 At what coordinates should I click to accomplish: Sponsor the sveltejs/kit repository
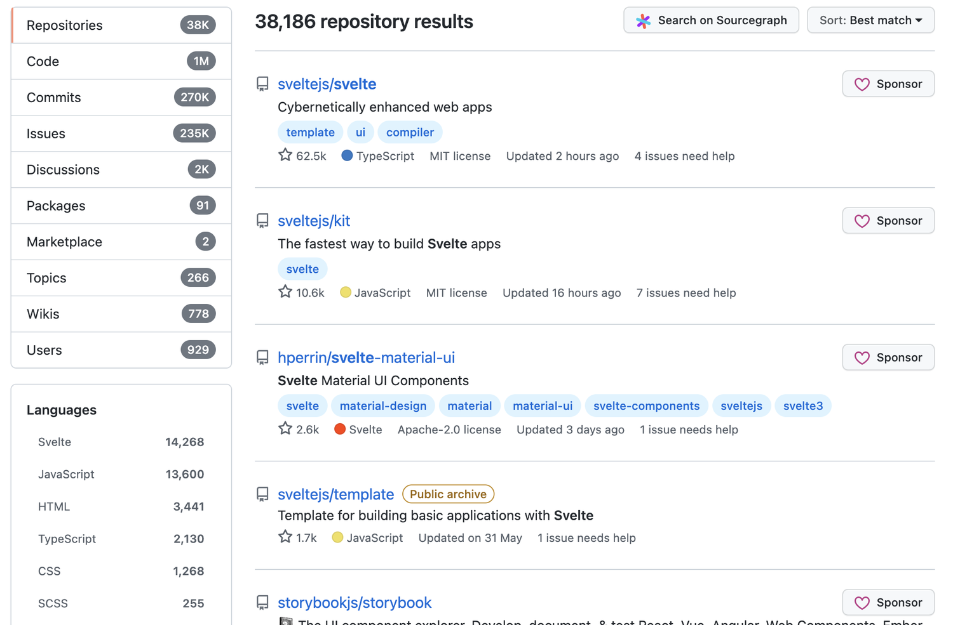[x=888, y=221]
